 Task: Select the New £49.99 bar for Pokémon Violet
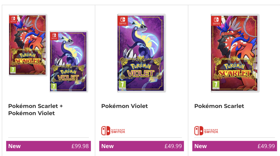(141, 146)
